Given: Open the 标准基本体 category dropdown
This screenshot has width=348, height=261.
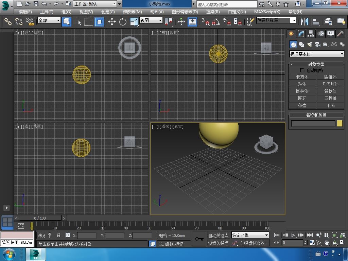Looking at the screenshot, I should pyautogui.click(x=317, y=54).
